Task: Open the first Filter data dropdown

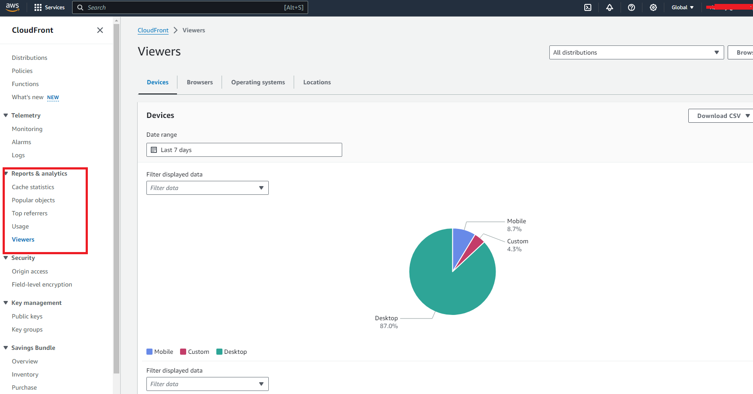Action: tap(208, 188)
